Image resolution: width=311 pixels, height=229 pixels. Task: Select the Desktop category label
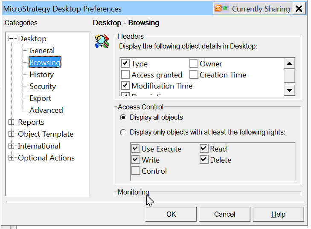[x=32, y=39]
